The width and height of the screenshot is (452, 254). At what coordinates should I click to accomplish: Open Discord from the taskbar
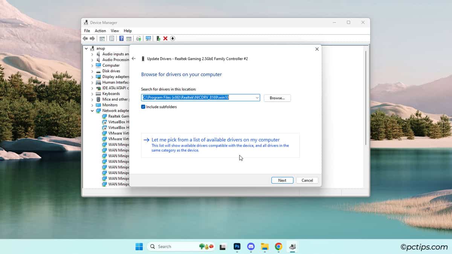click(x=251, y=246)
